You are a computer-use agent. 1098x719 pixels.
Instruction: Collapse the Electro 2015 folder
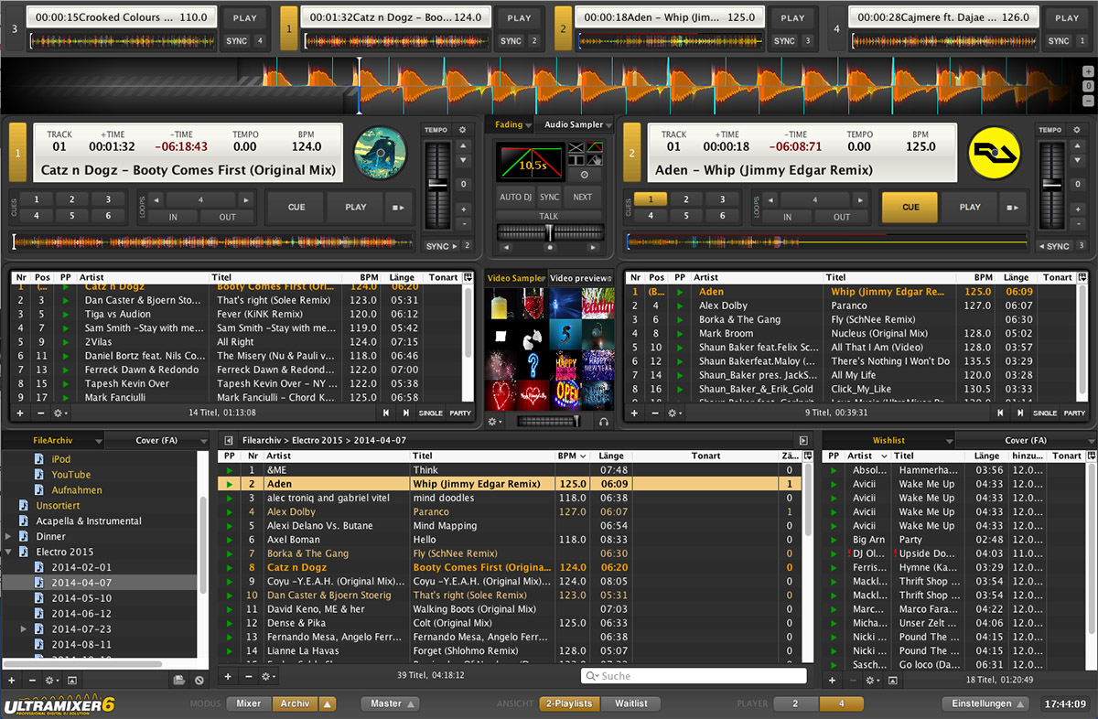[x=9, y=553]
